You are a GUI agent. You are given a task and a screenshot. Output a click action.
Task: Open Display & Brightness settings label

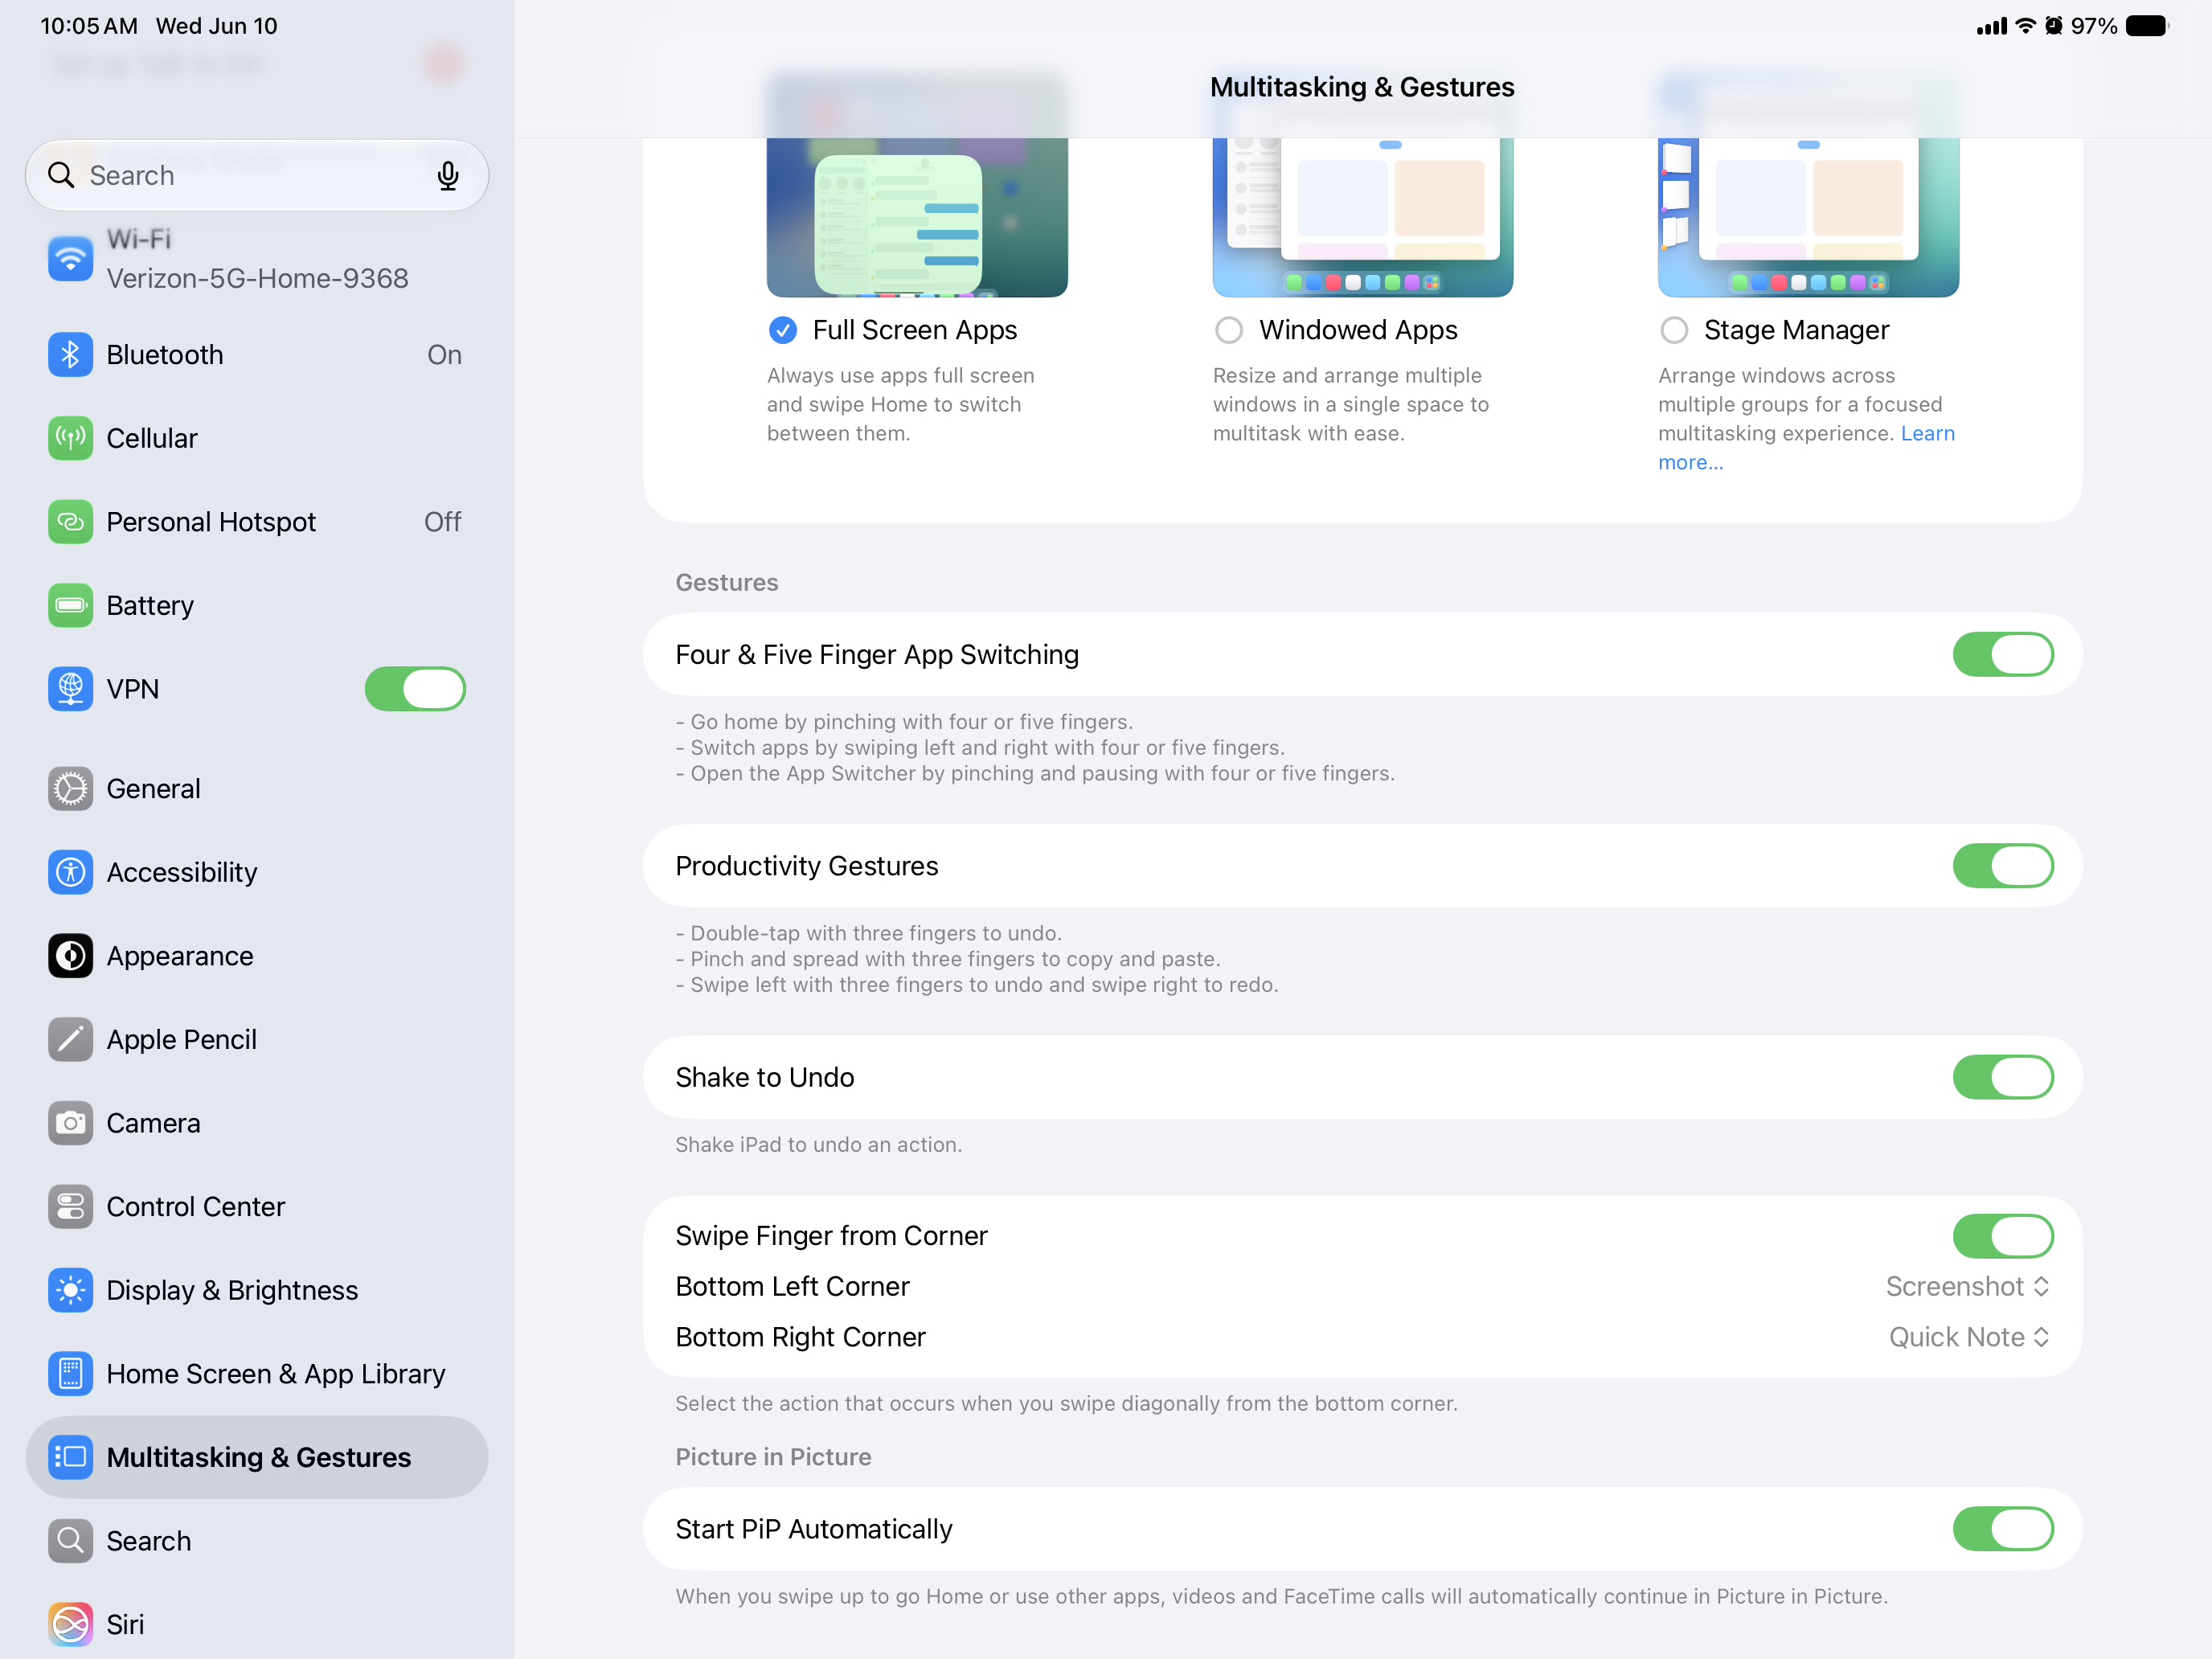232,1291
